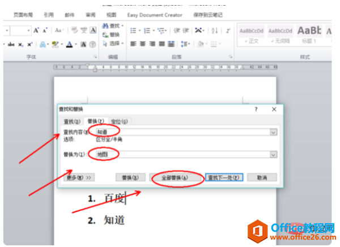The height and width of the screenshot is (247, 340).
Task: Click the Bullets list icon
Action: coord(133,31)
